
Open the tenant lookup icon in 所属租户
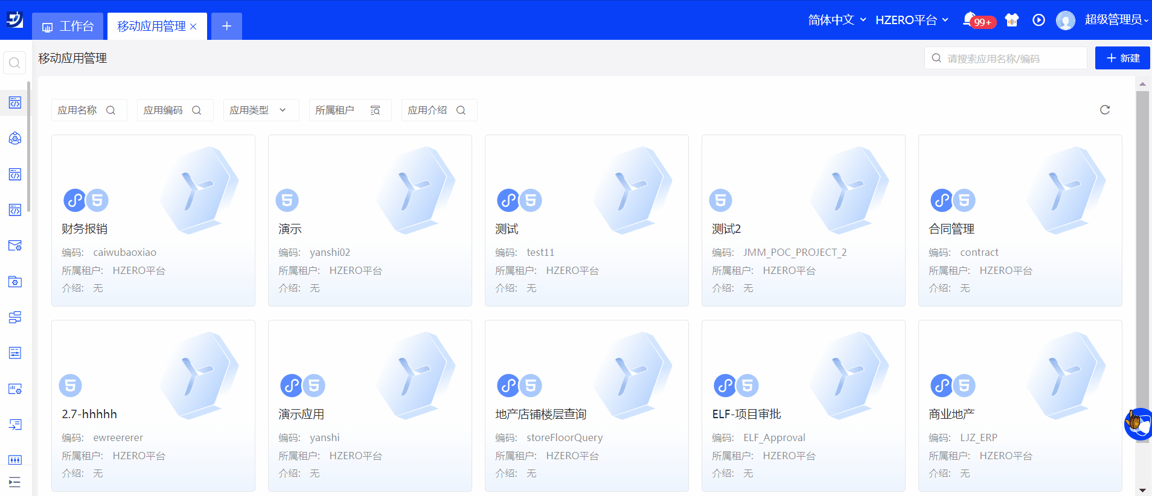375,110
